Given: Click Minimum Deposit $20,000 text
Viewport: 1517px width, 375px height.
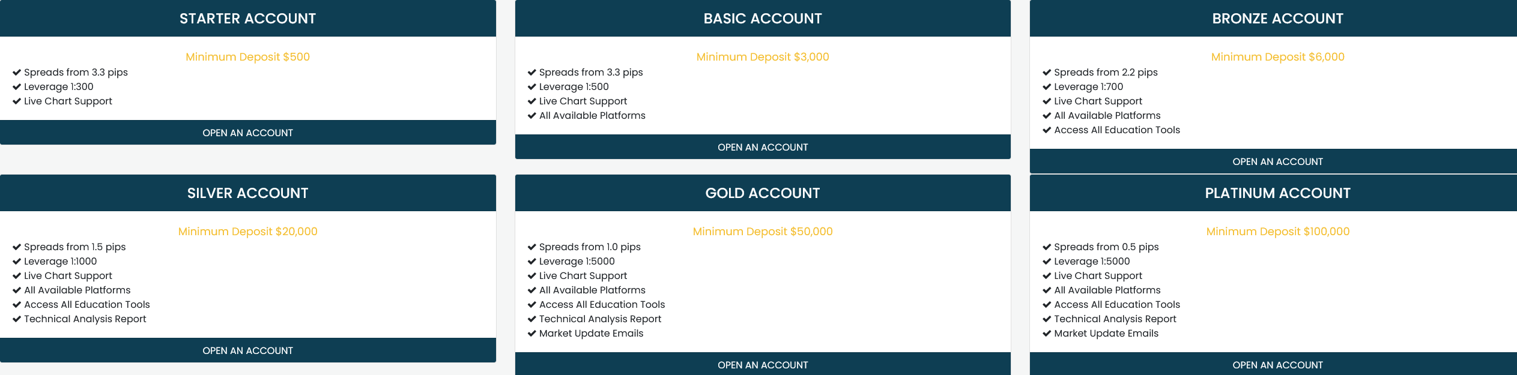Looking at the screenshot, I should point(247,232).
